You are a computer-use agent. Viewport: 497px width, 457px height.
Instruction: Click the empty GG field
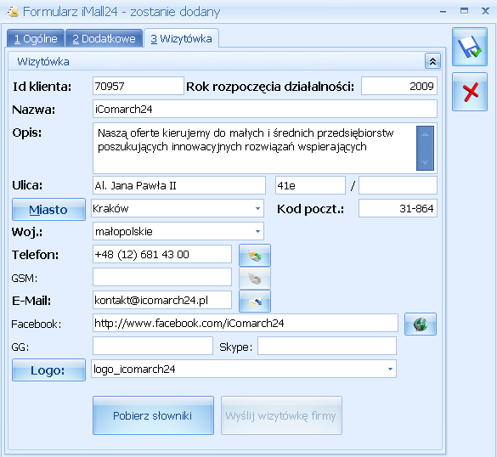click(x=153, y=346)
